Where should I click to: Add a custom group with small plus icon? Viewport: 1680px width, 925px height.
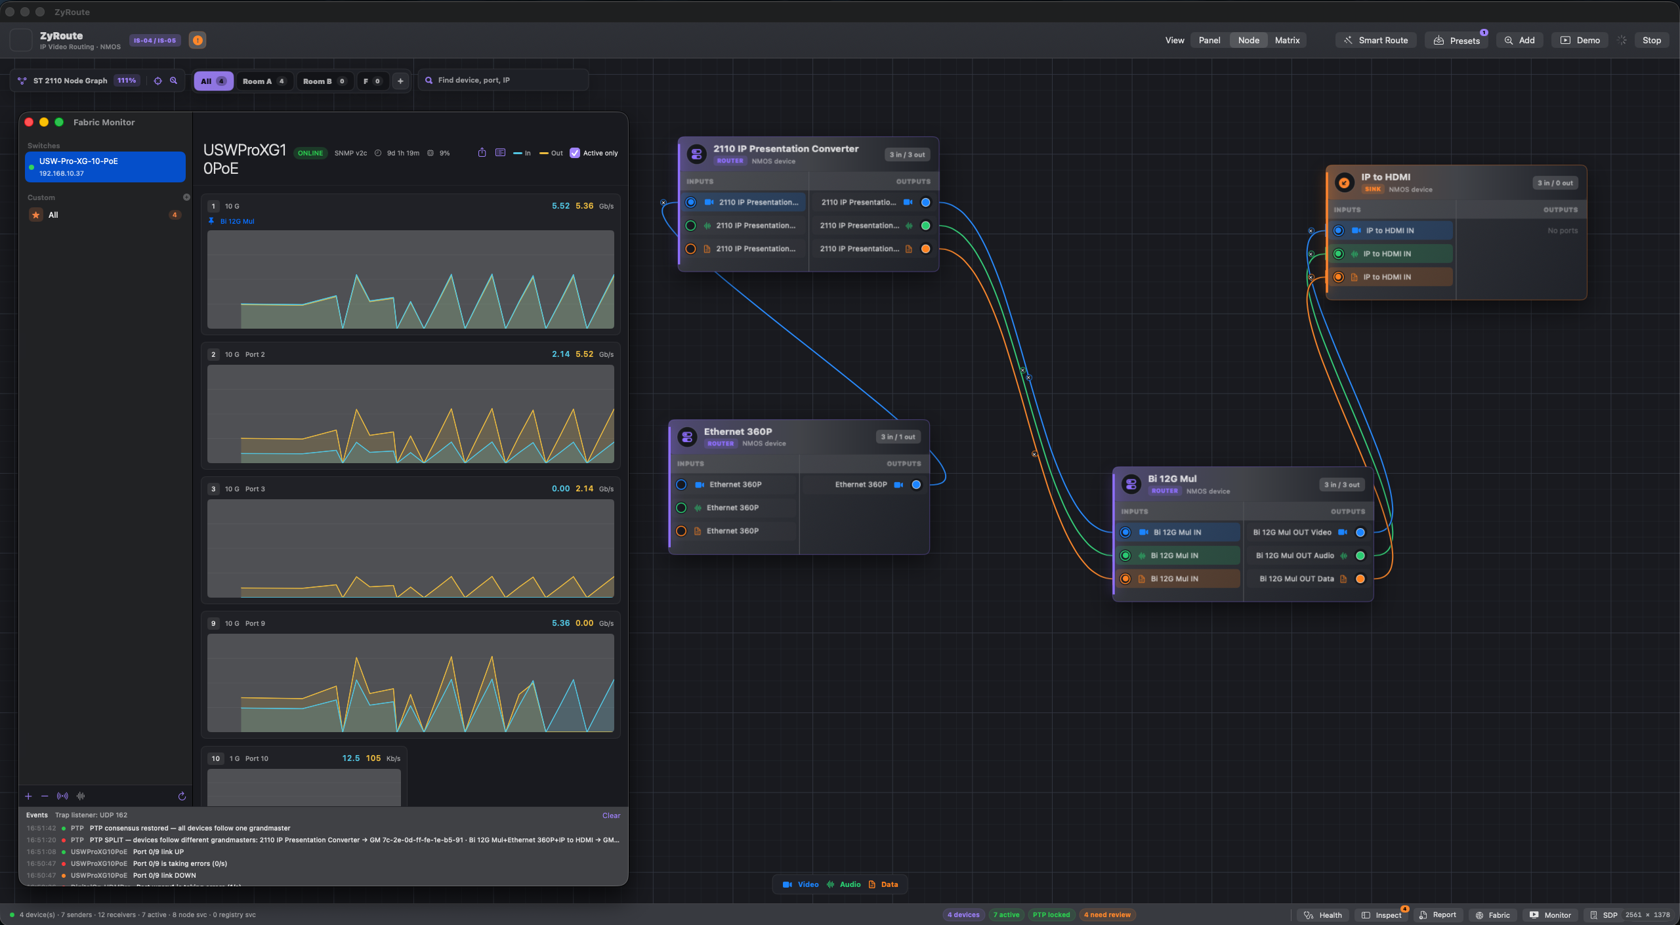[186, 197]
